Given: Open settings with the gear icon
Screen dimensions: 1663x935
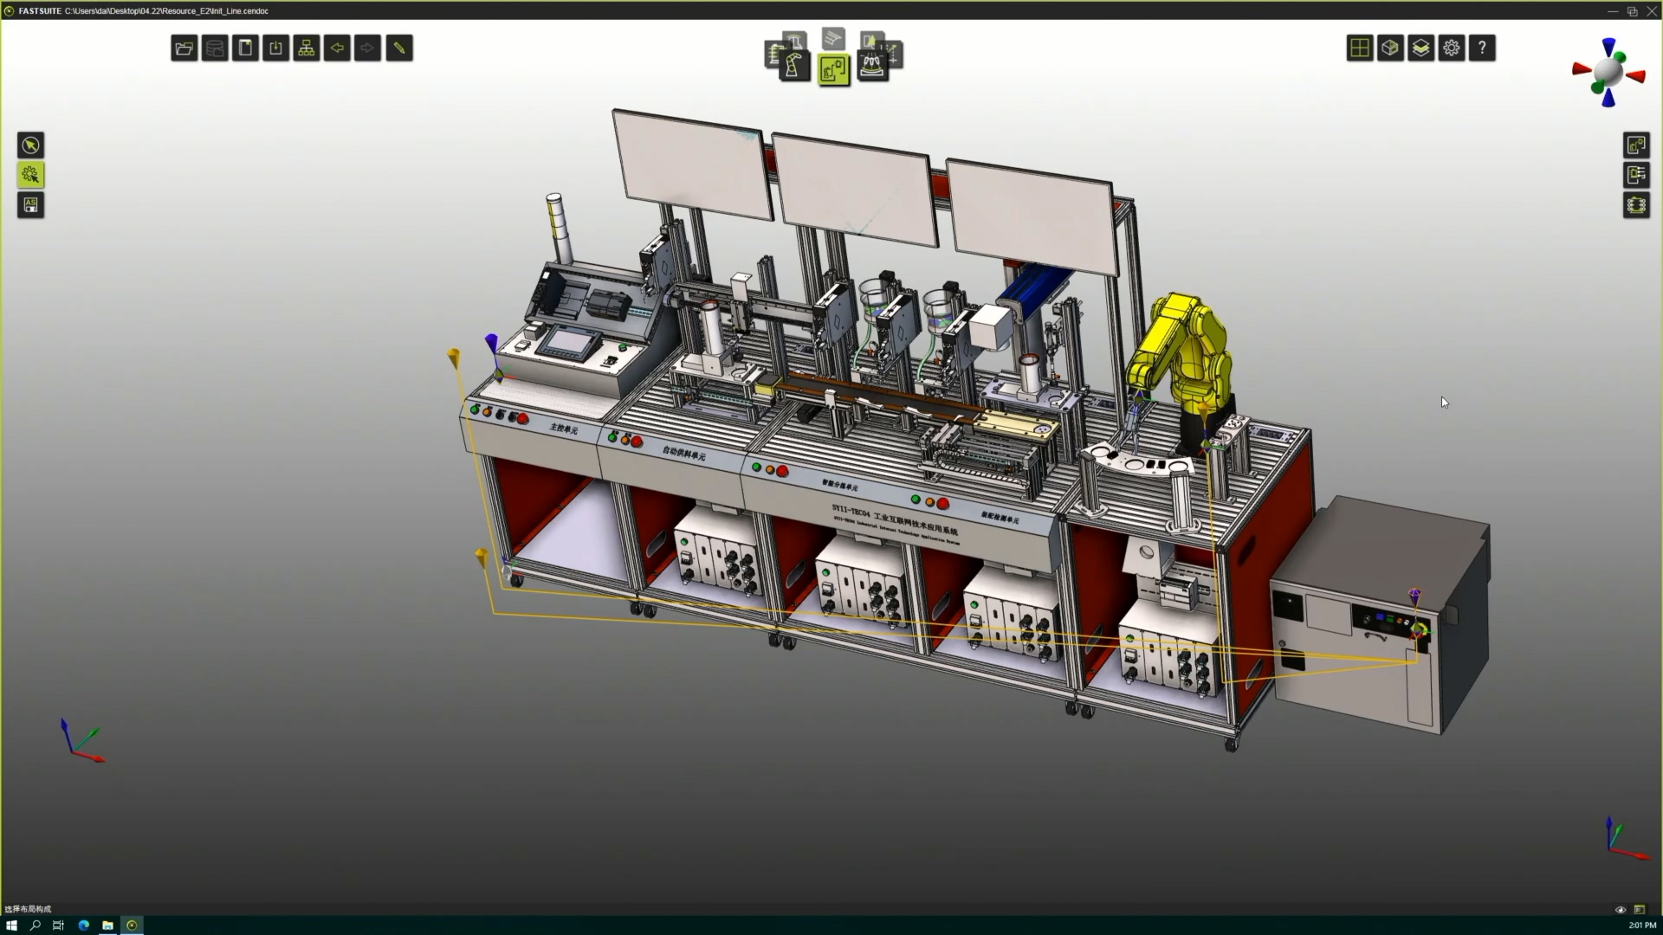Looking at the screenshot, I should [1452, 48].
